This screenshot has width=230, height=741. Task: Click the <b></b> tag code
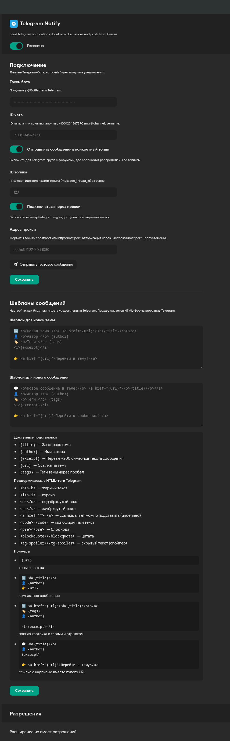28,488
